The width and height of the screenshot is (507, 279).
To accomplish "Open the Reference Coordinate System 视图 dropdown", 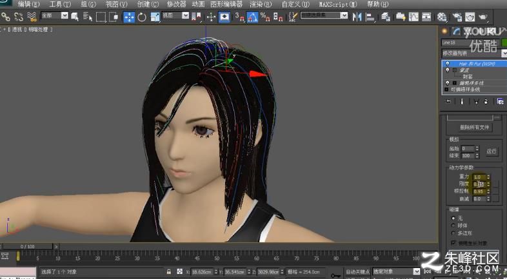I will point(175,15).
